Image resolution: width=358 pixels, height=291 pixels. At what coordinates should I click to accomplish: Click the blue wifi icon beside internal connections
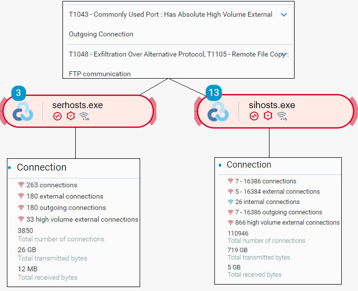point(230,202)
